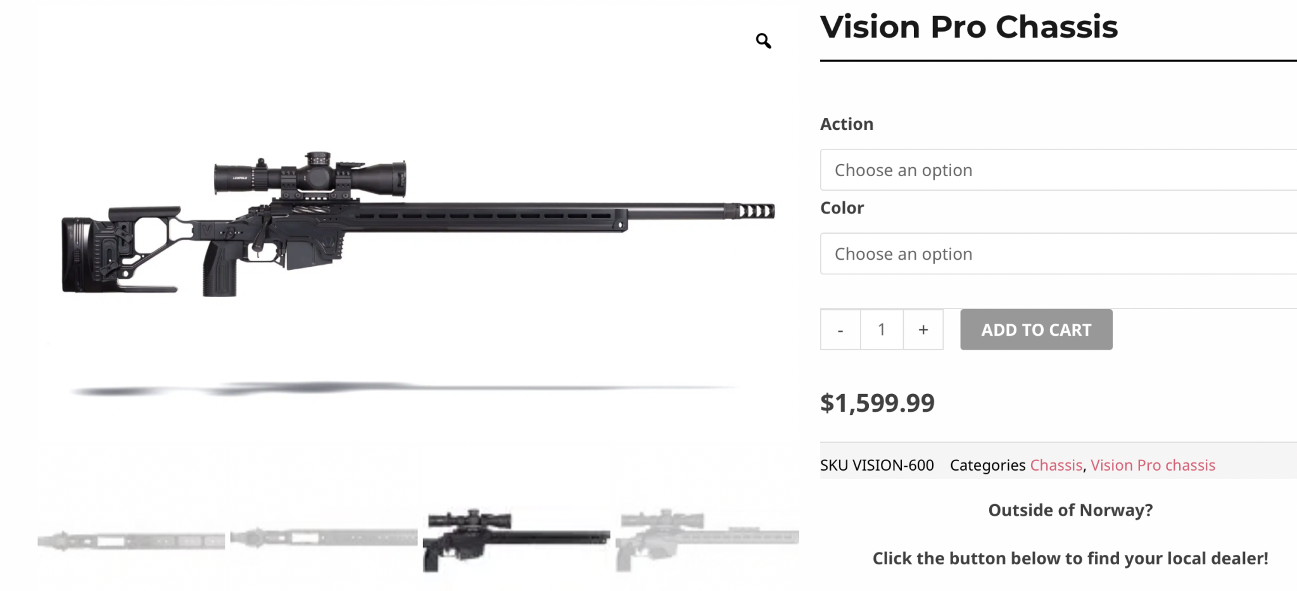Click the main rifle product image
The image size is (1297, 591).
418,222
